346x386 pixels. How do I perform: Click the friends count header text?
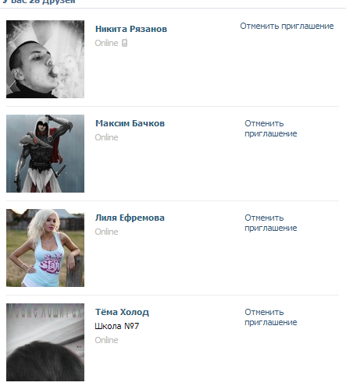coord(39,2)
